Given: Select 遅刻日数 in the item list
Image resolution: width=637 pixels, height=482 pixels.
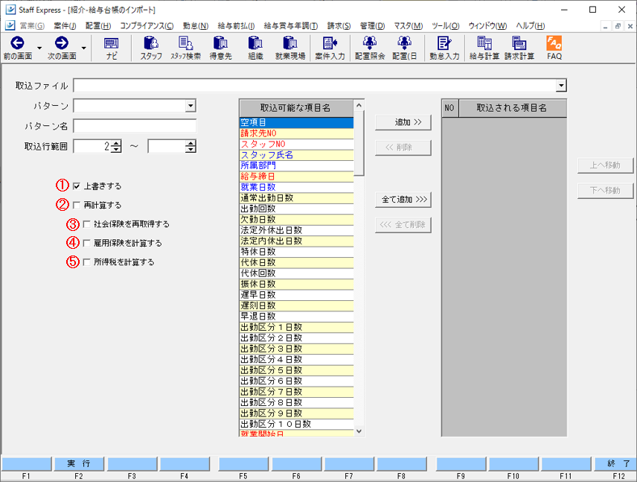Looking at the screenshot, I should tap(297, 306).
